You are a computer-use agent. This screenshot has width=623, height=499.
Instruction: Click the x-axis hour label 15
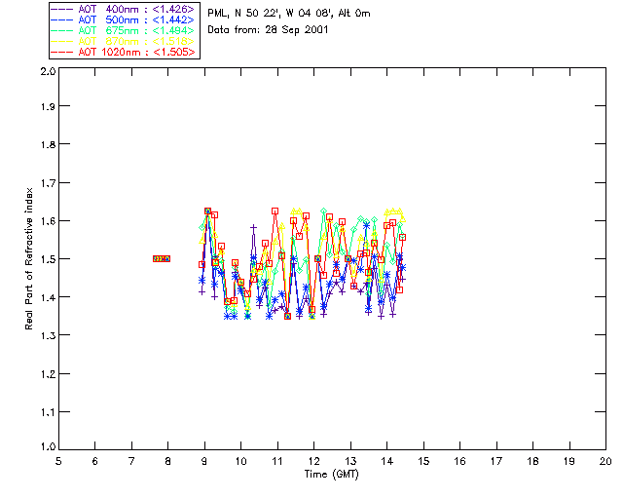pos(423,461)
